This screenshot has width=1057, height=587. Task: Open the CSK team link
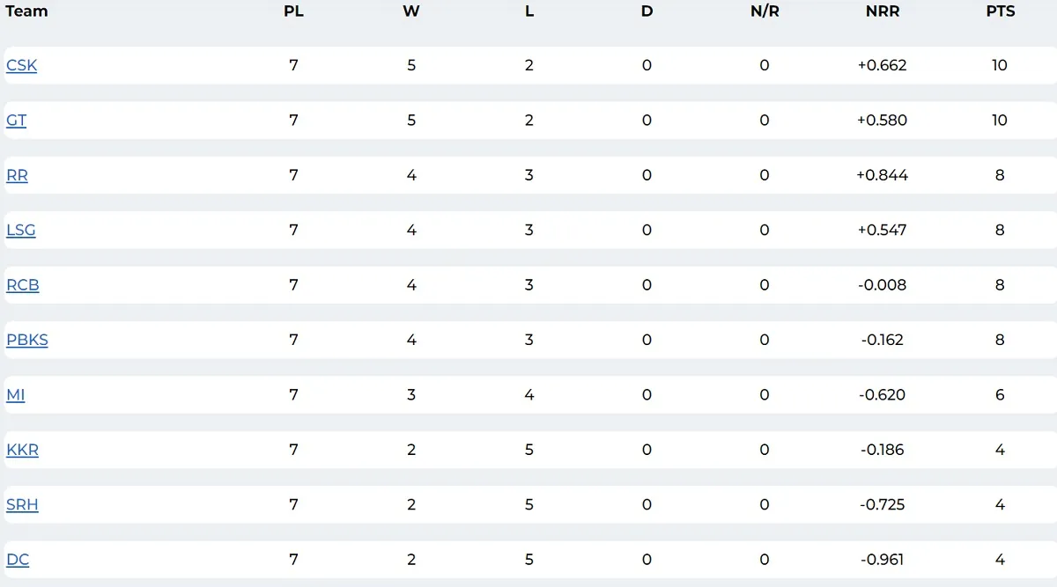click(21, 65)
